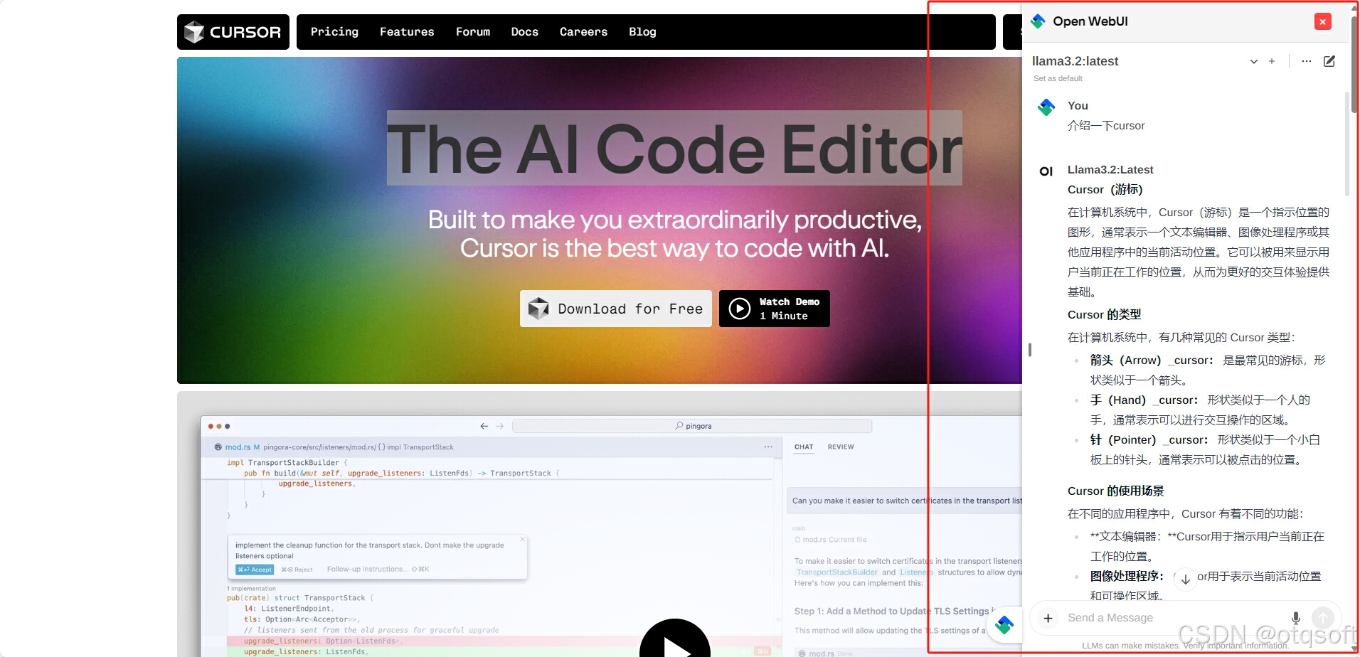The height and width of the screenshot is (657, 1360).
Task: Click the send message arrow button
Action: coord(1323,617)
